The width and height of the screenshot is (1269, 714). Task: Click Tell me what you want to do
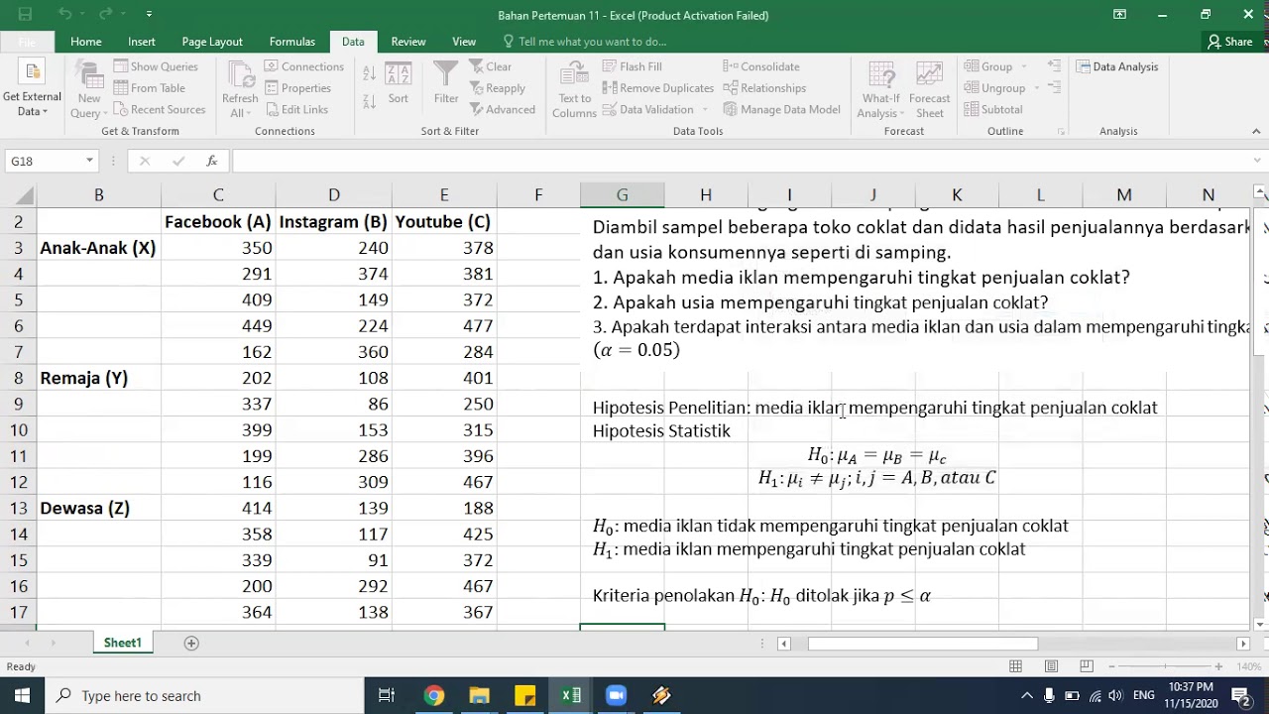pos(585,42)
